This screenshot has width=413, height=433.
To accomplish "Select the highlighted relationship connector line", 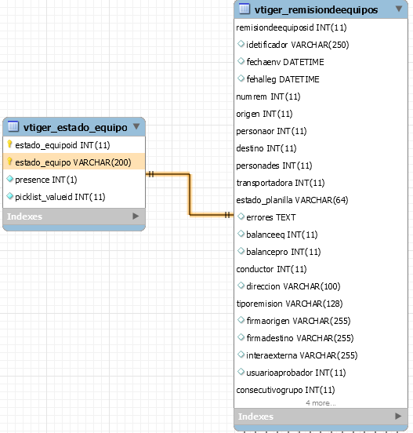I will pos(190,195).
